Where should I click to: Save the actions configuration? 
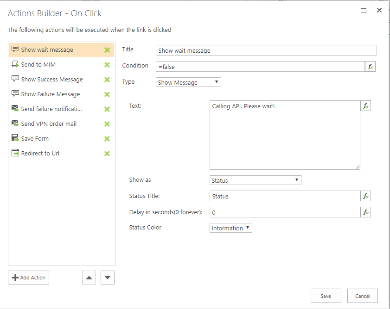pos(326,296)
